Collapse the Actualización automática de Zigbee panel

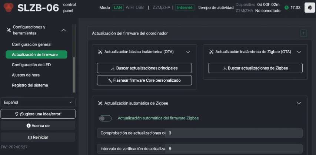(299, 103)
